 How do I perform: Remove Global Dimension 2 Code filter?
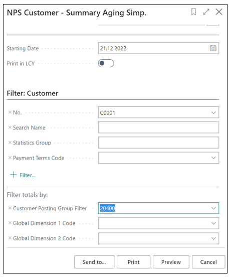pos(10,238)
